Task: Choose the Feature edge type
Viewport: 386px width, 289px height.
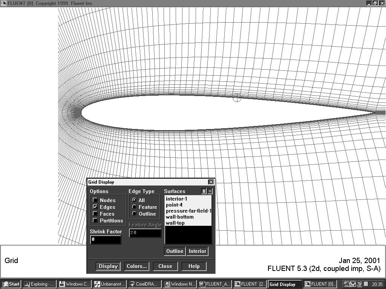Action: pyautogui.click(x=134, y=207)
